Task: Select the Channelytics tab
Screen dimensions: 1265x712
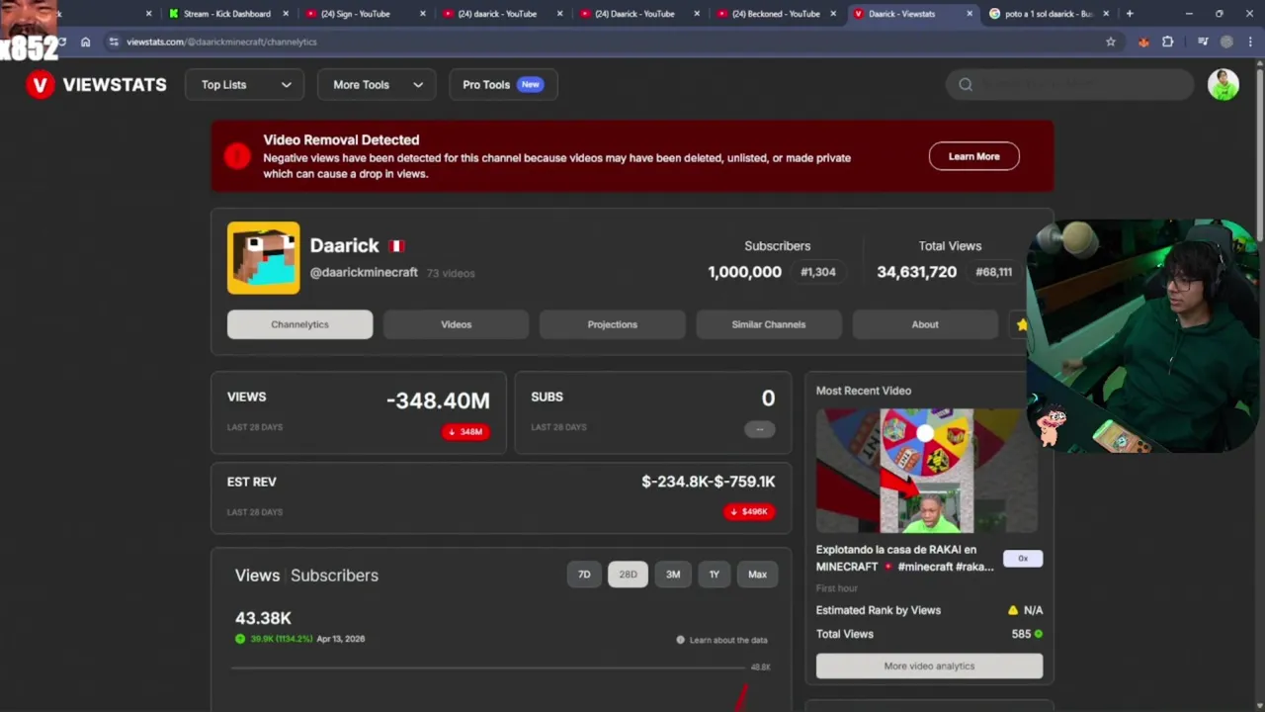Action: point(299,324)
